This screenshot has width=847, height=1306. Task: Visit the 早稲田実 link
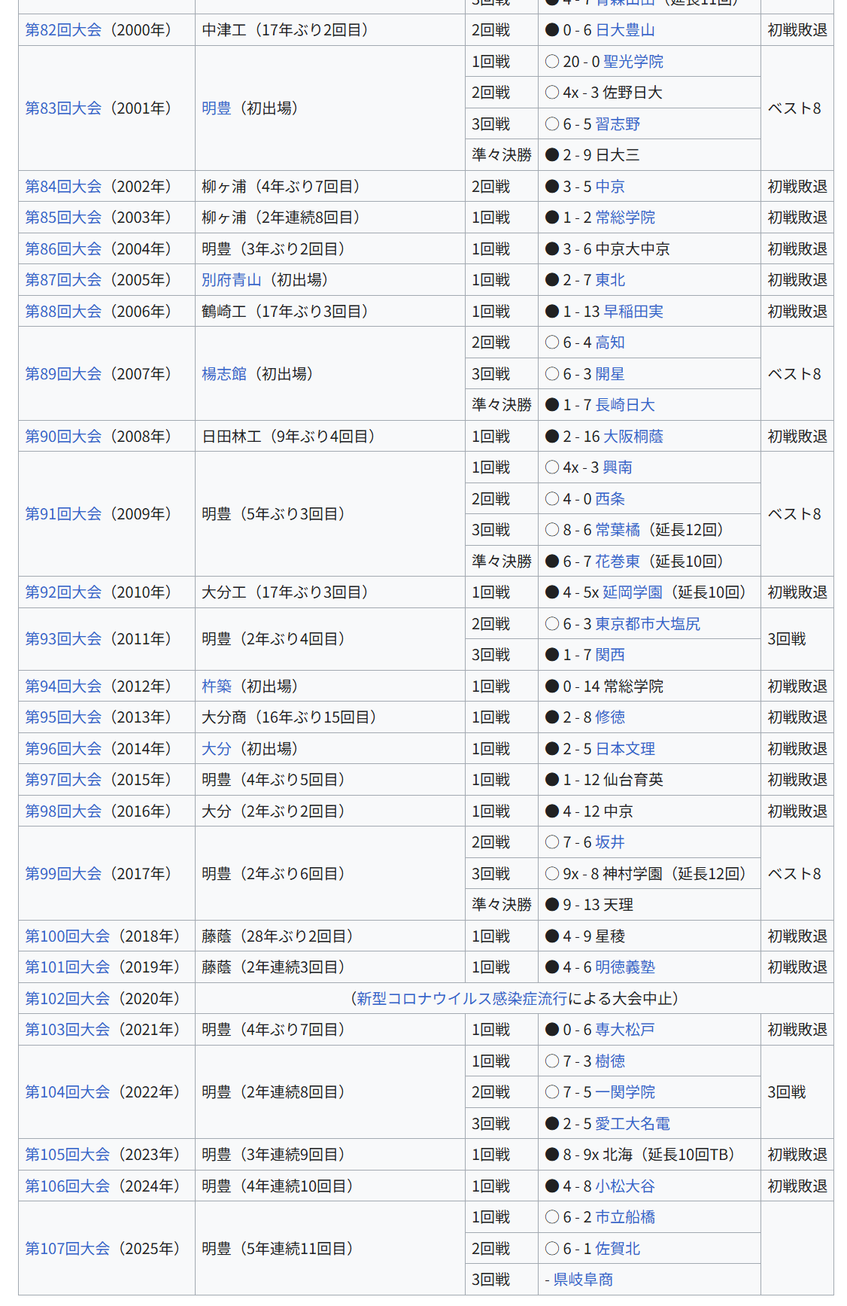tap(633, 312)
